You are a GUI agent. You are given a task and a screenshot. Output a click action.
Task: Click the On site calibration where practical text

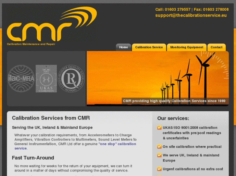coord(192,147)
